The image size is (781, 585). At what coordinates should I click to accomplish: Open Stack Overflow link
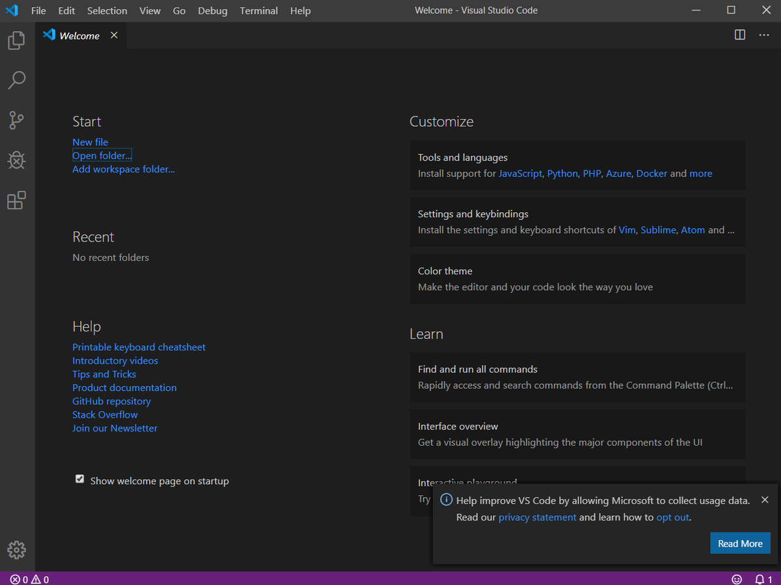(105, 415)
